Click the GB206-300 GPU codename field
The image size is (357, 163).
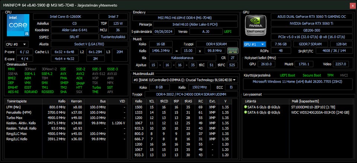[312, 30]
